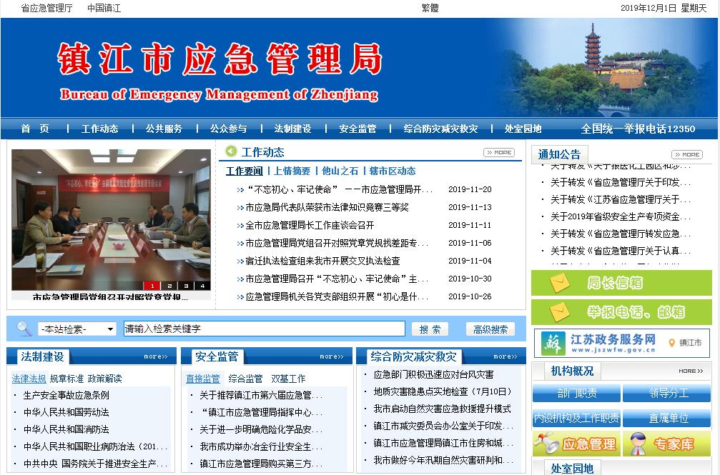Screen dimensions: 720x475
Task: Click the 局长信箱 envelope banner
Action: pos(621,283)
